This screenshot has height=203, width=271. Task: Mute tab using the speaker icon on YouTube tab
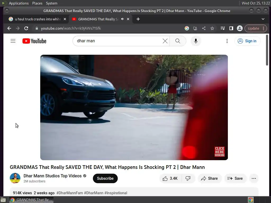click(122, 19)
